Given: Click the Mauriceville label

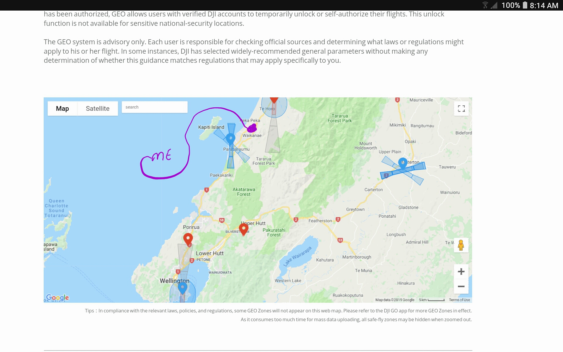Looking at the screenshot, I should (x=421, y=100).
